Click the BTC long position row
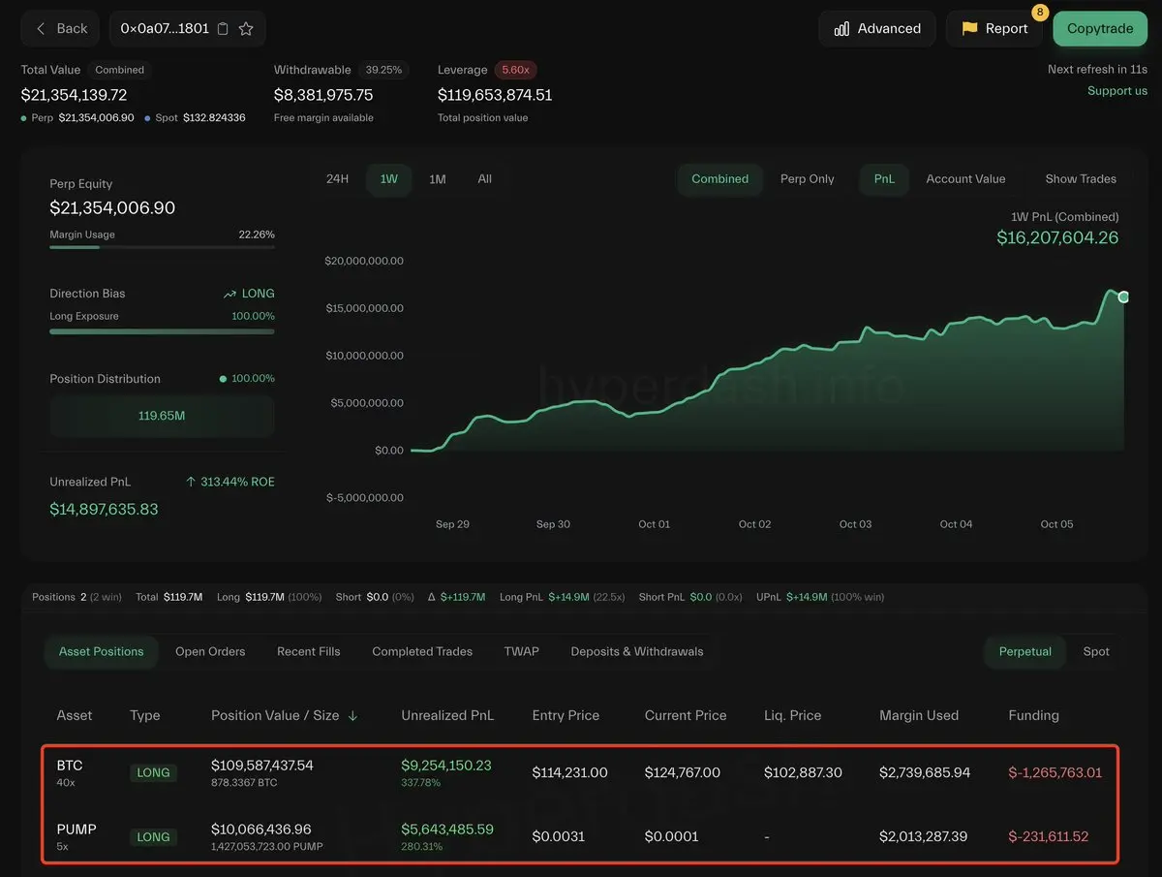This screenshot has height=877, width=1162. [x=579, y=773]
